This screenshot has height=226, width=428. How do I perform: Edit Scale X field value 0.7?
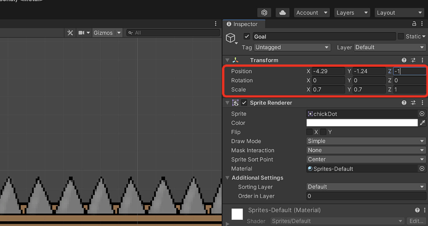click(x=328, y=89)
